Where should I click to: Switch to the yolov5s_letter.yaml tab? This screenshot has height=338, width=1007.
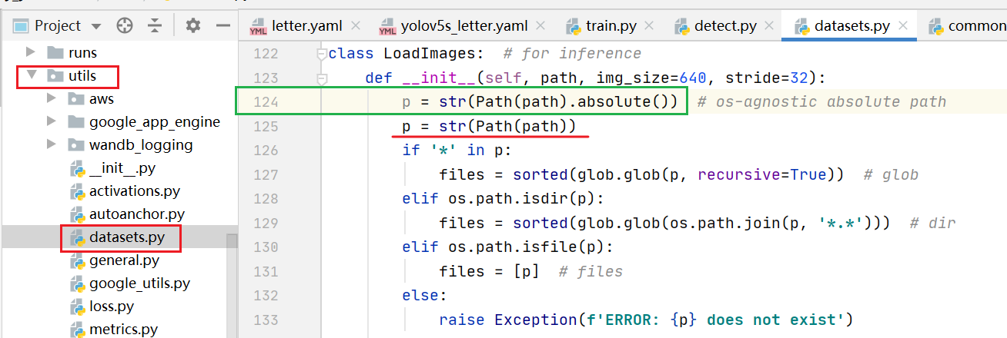pyautogui.click(x=464, y=26)
